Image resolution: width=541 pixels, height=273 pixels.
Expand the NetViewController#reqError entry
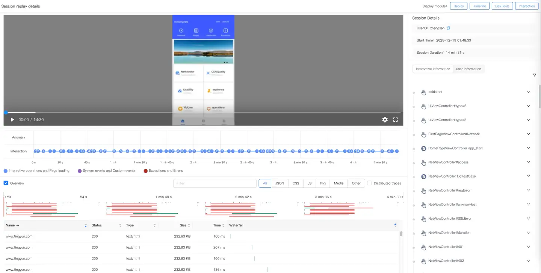(528, 190)
